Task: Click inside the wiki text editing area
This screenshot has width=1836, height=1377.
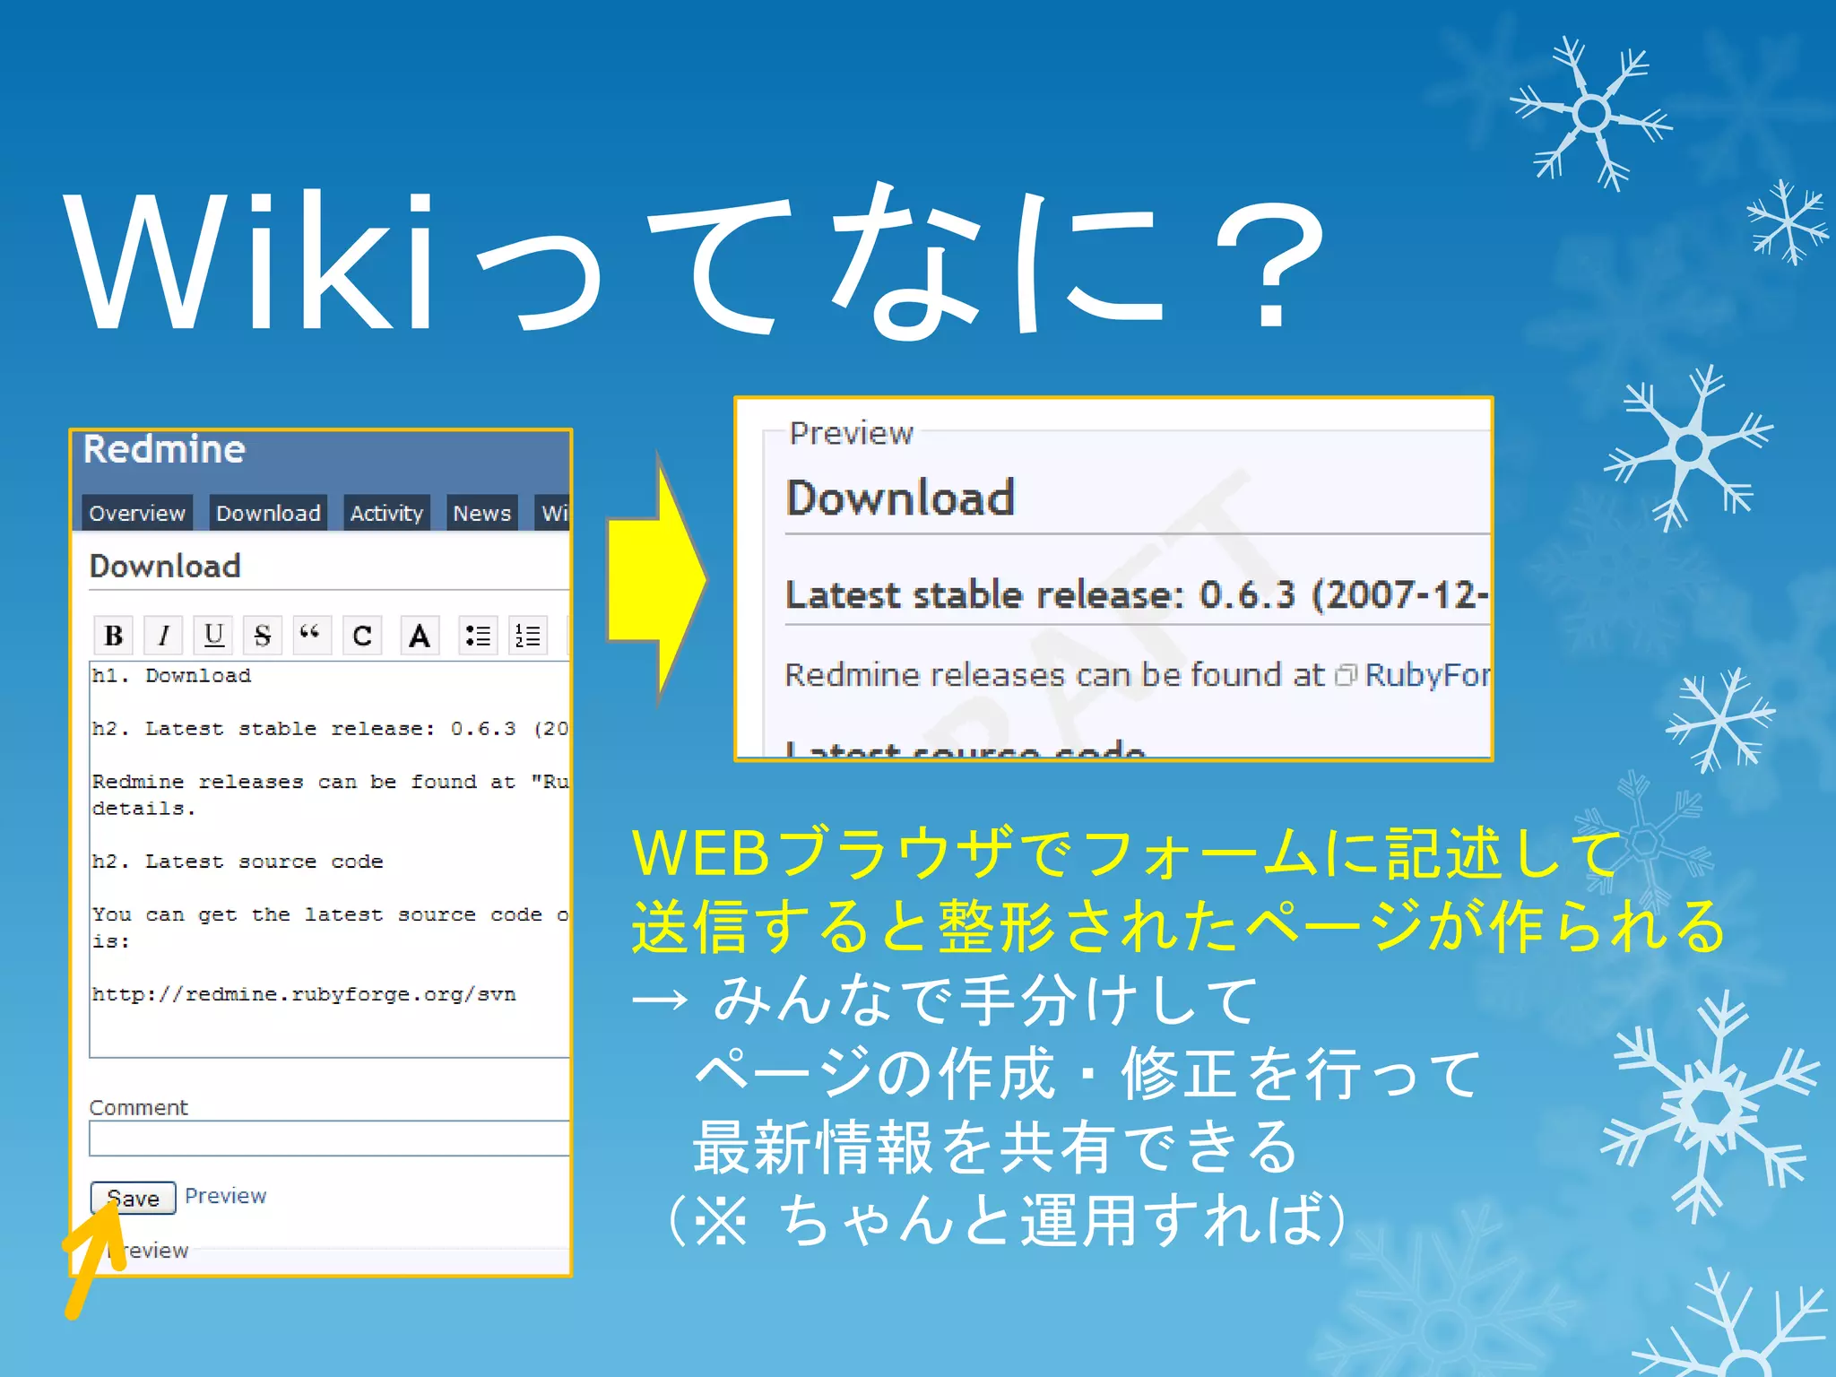Action: (x=329, y=859)
